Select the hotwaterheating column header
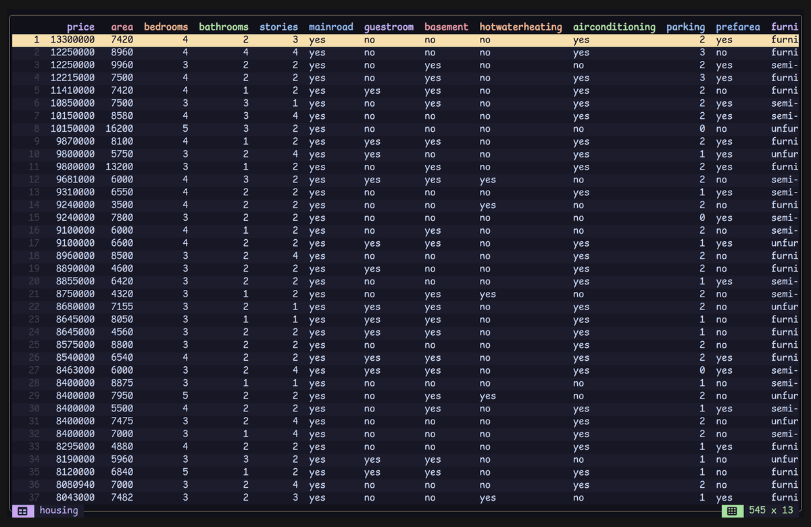 tap(520, 27)
